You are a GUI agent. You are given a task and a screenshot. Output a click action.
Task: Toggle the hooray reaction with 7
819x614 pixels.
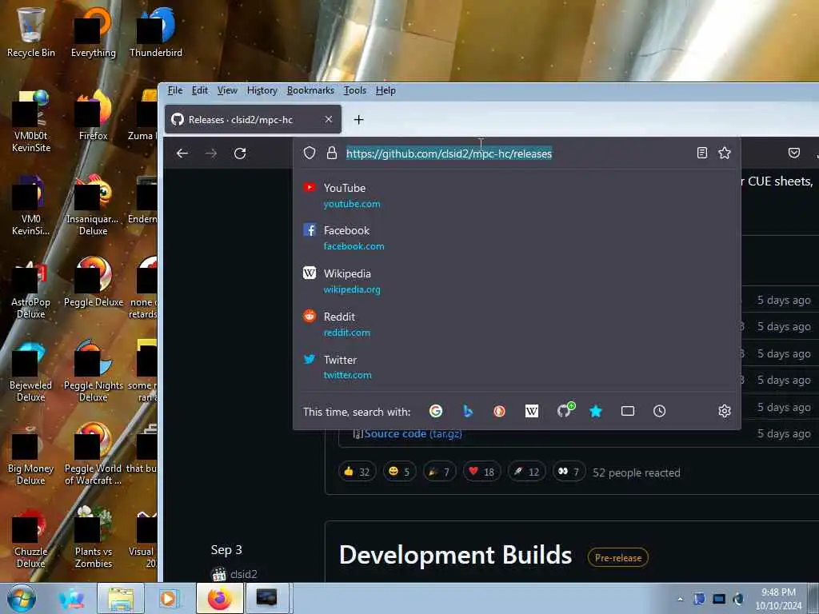[x=439, y=472]
